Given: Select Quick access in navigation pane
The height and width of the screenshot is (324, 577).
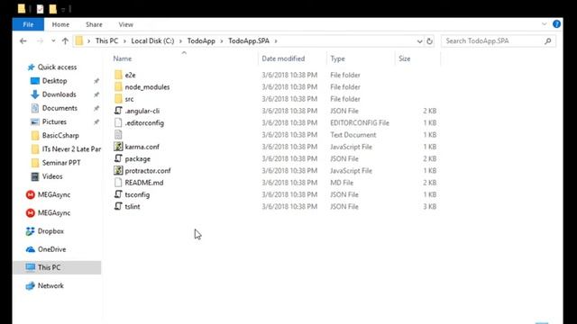Looking at the screenshot, I should coord(57,67).
